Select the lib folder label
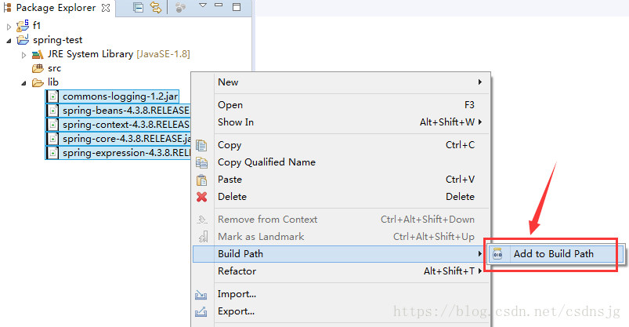 tap(53, 82)
